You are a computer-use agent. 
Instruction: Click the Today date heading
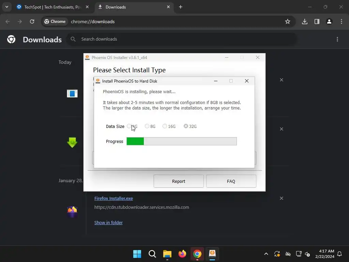pyautogui.click(x=65, y=62)
